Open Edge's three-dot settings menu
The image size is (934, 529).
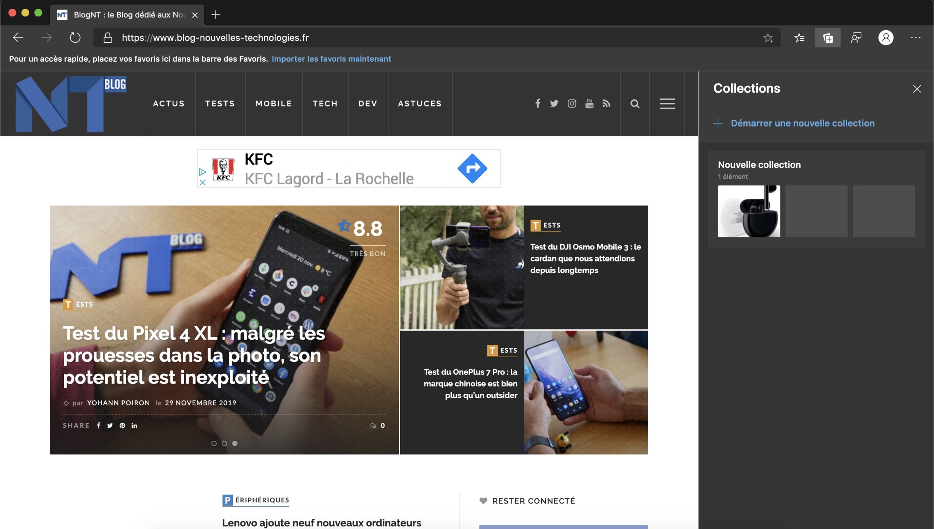point(915,37)
